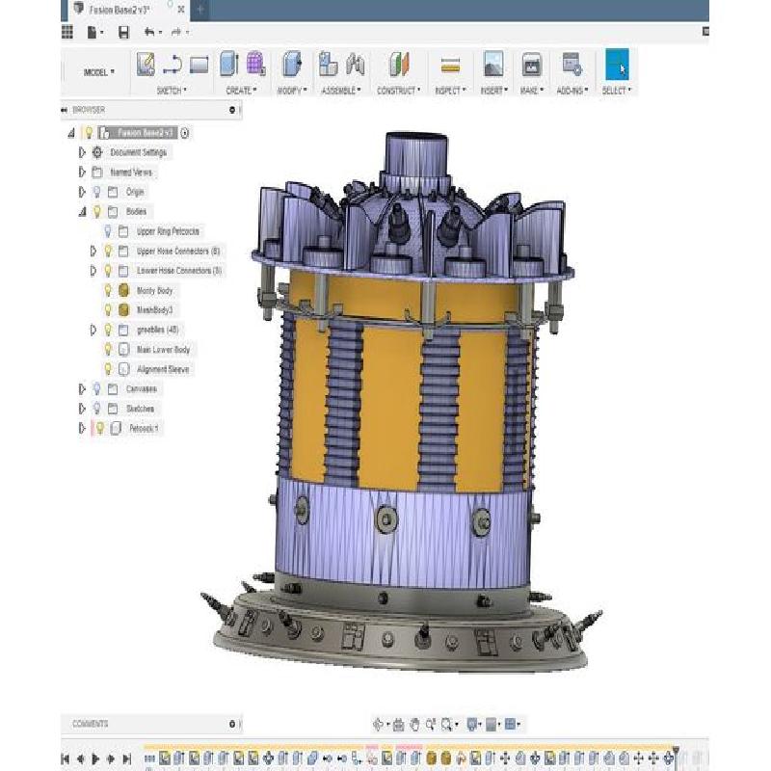Select Main Lower Body in browser

163,350
